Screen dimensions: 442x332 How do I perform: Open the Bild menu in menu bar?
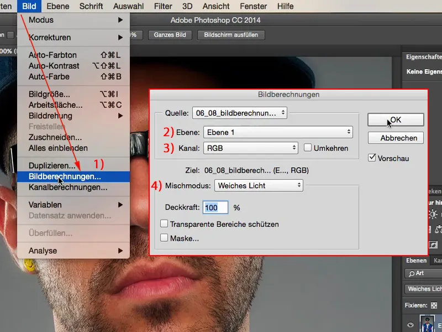[x=29, y=6]
